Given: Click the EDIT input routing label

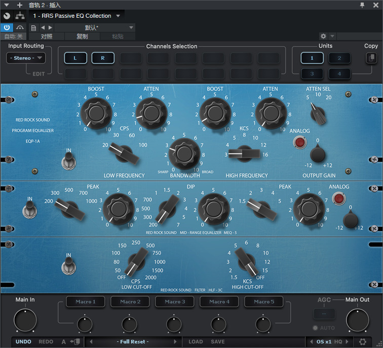Looking at the screenshot, I should (x=39, y=74).
